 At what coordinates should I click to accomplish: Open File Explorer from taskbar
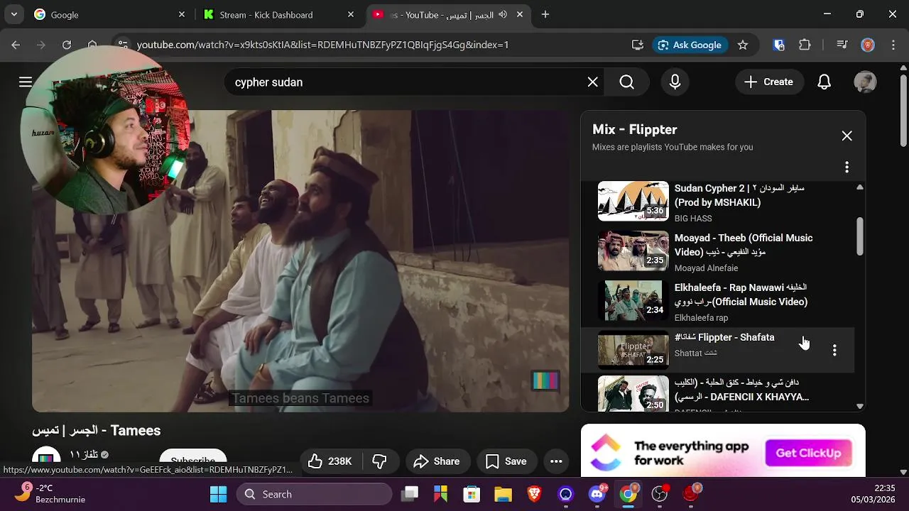point(503,494)
